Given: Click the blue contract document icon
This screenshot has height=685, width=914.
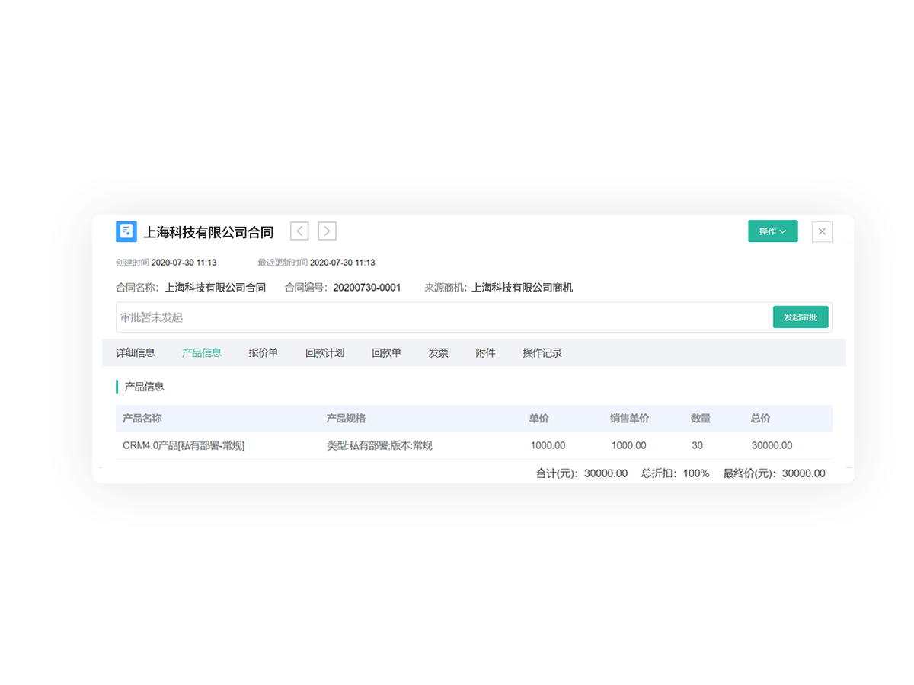Looking at the screenshot, I should click(126, 231).
